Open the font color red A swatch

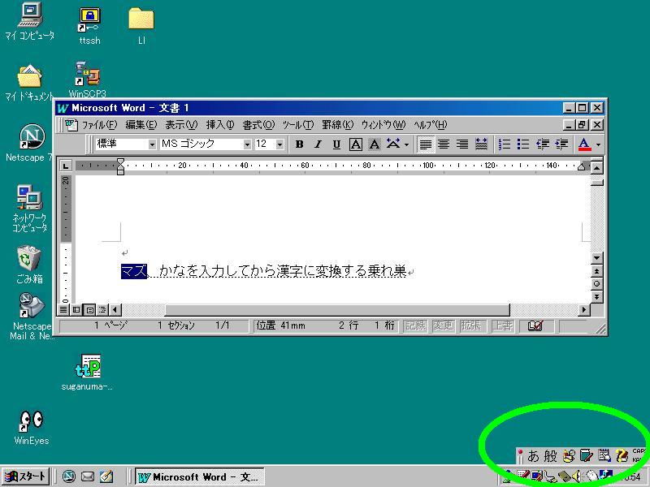[583, 144]
